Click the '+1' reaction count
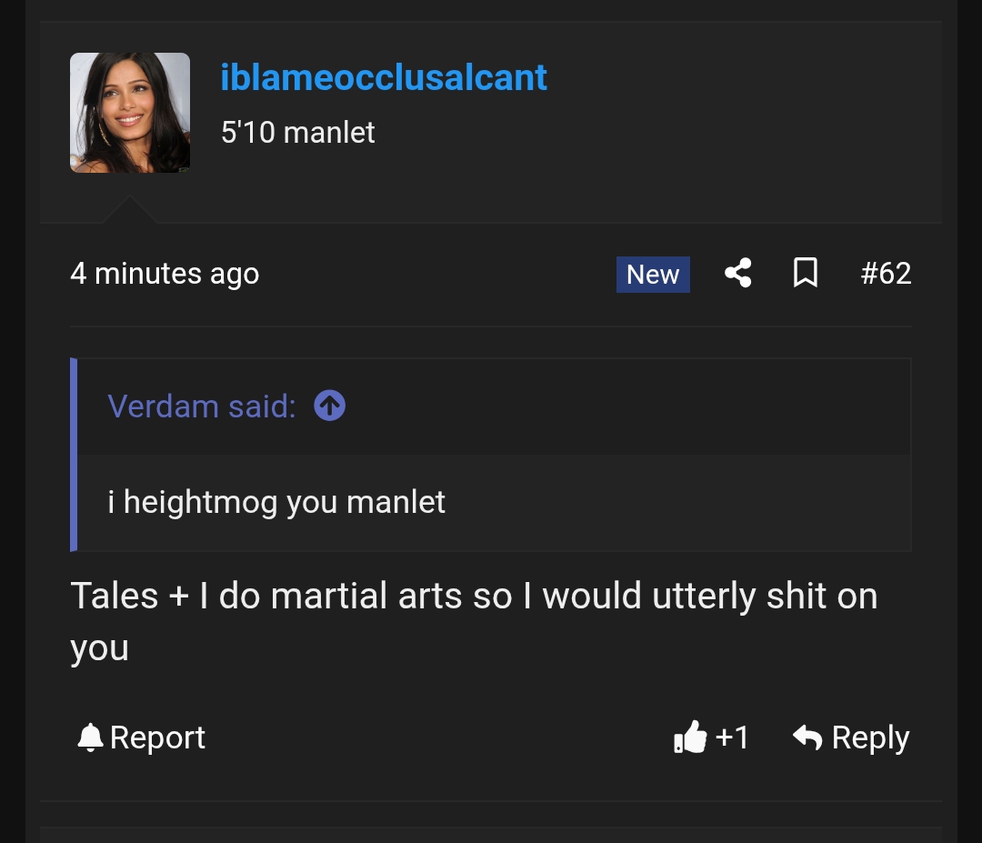982x843 pixels. coord(733,738)
